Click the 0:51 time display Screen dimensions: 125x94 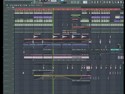coord(75,2)
